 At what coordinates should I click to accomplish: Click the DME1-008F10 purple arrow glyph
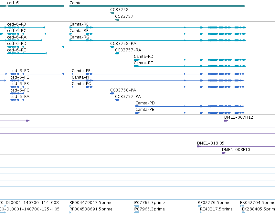click(224, 153)
